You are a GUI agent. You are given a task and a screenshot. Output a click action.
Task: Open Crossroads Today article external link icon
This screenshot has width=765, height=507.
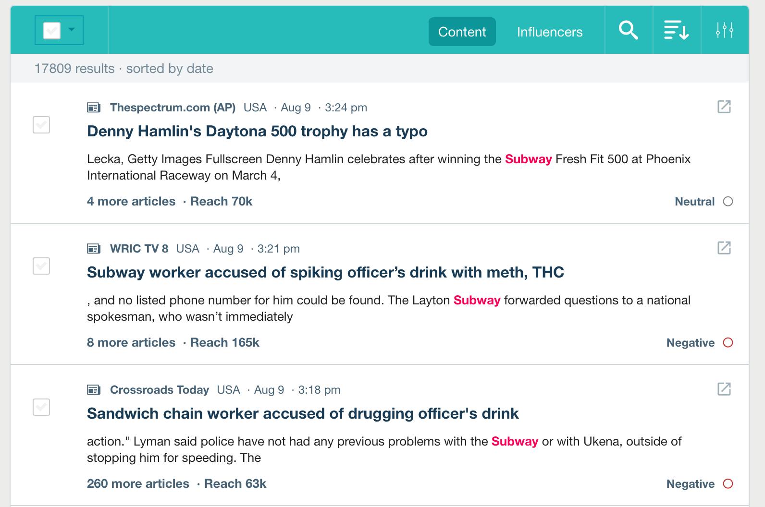[x=724, y=389]
